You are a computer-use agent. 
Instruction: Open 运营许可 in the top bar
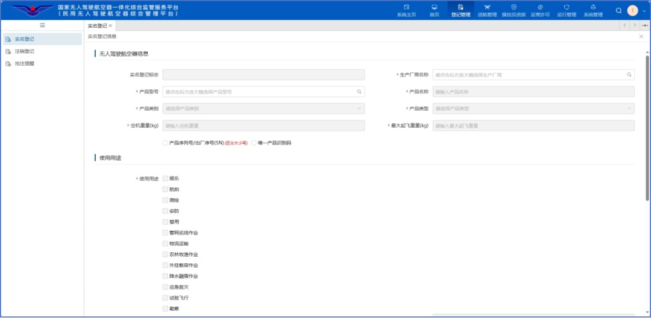(x=540, y=10)
